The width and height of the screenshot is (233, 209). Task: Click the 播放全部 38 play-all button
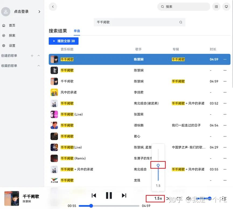pos(63,41)
